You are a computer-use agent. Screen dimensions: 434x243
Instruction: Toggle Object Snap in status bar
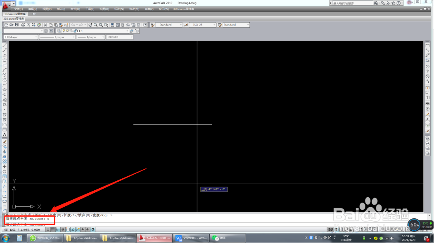pyautogui.click(x=68, y=229)
